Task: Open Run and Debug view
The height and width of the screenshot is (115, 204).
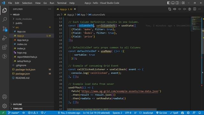Action: 4,38
